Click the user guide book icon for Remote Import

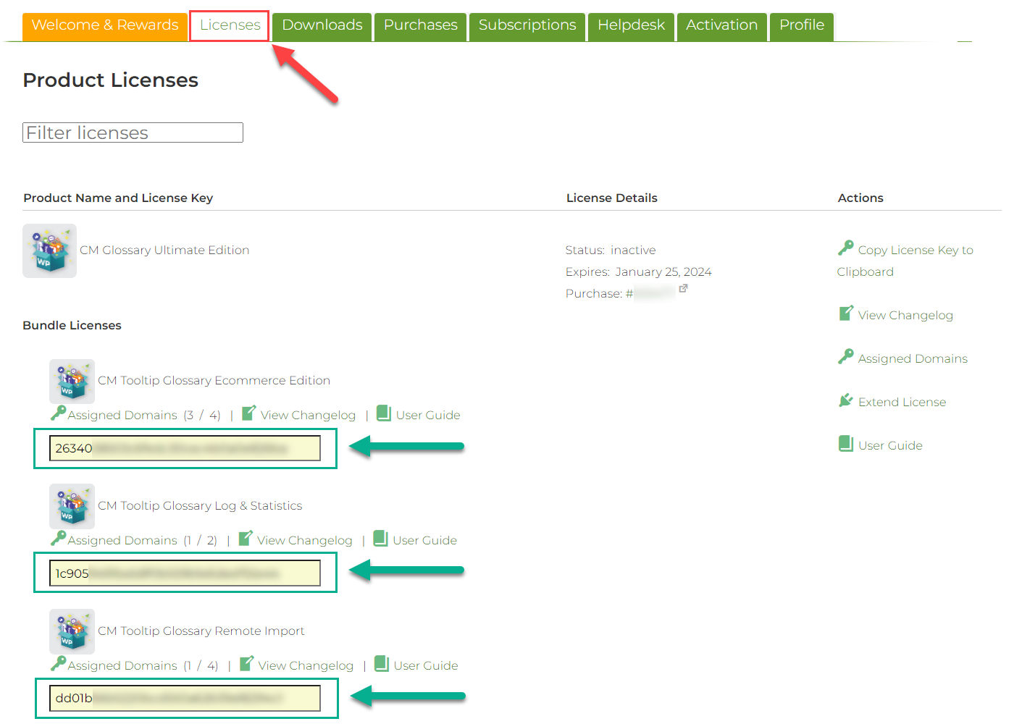click(x=382, y=664)
